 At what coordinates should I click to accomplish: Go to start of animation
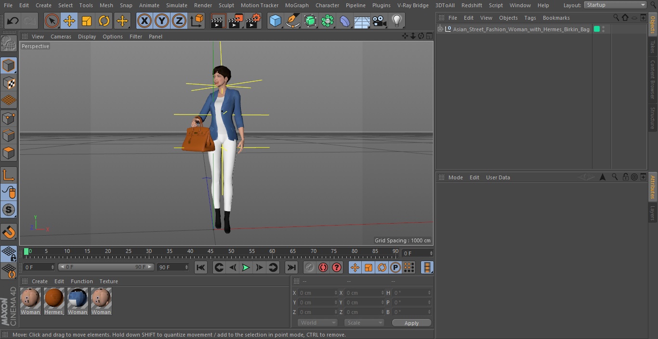tap(201, 267)
